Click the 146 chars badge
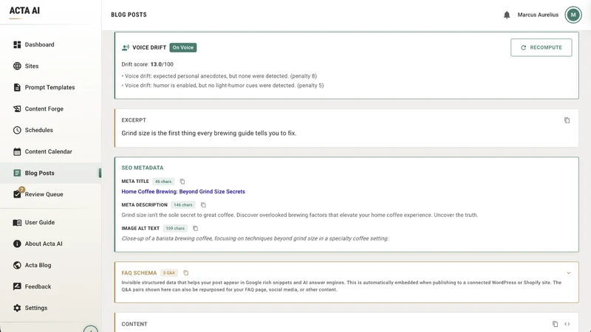 [x=182, y=205]
